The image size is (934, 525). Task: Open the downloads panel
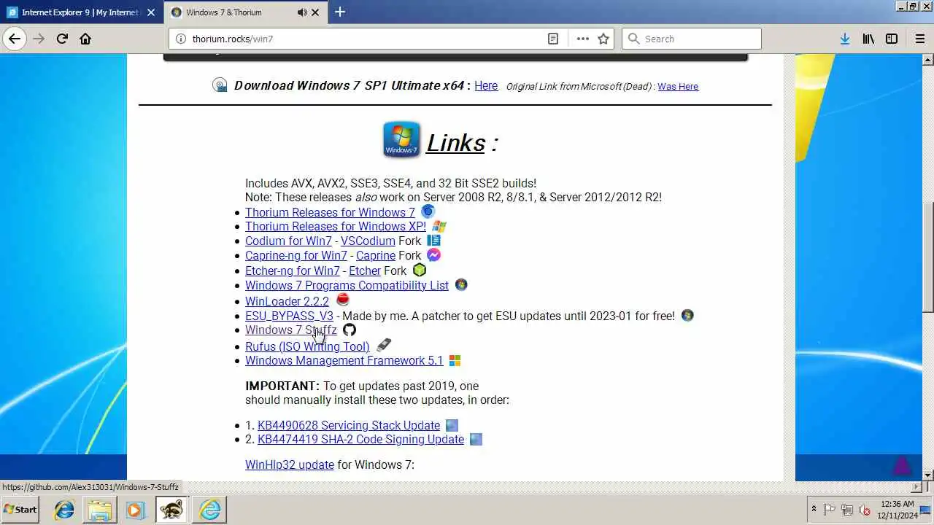coord(844,39)
